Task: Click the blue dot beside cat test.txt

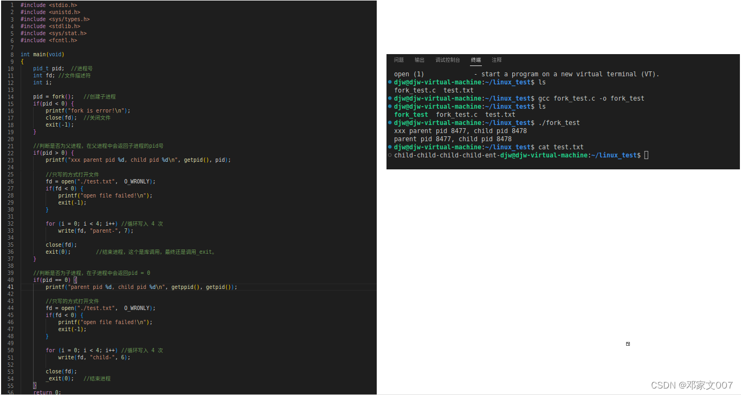Action: click(390, 147)
